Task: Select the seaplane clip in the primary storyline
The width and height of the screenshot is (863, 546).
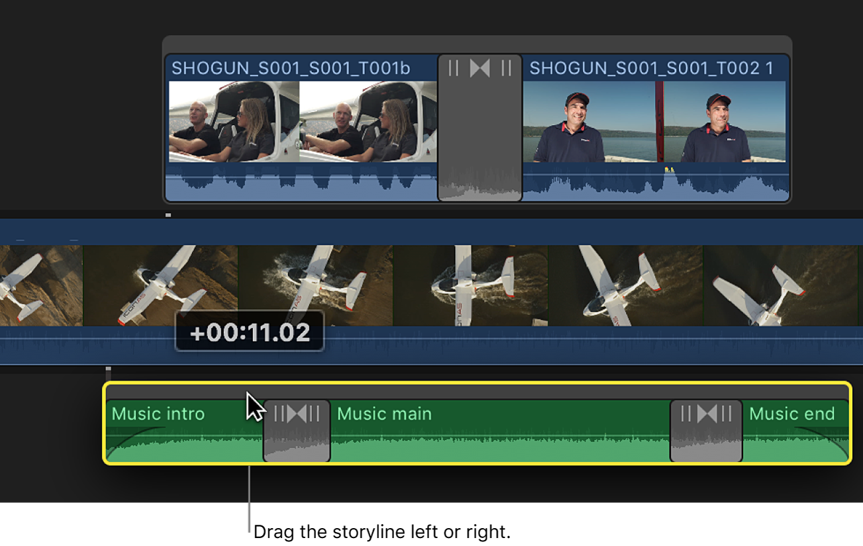Action: click(x=431, y=292)
